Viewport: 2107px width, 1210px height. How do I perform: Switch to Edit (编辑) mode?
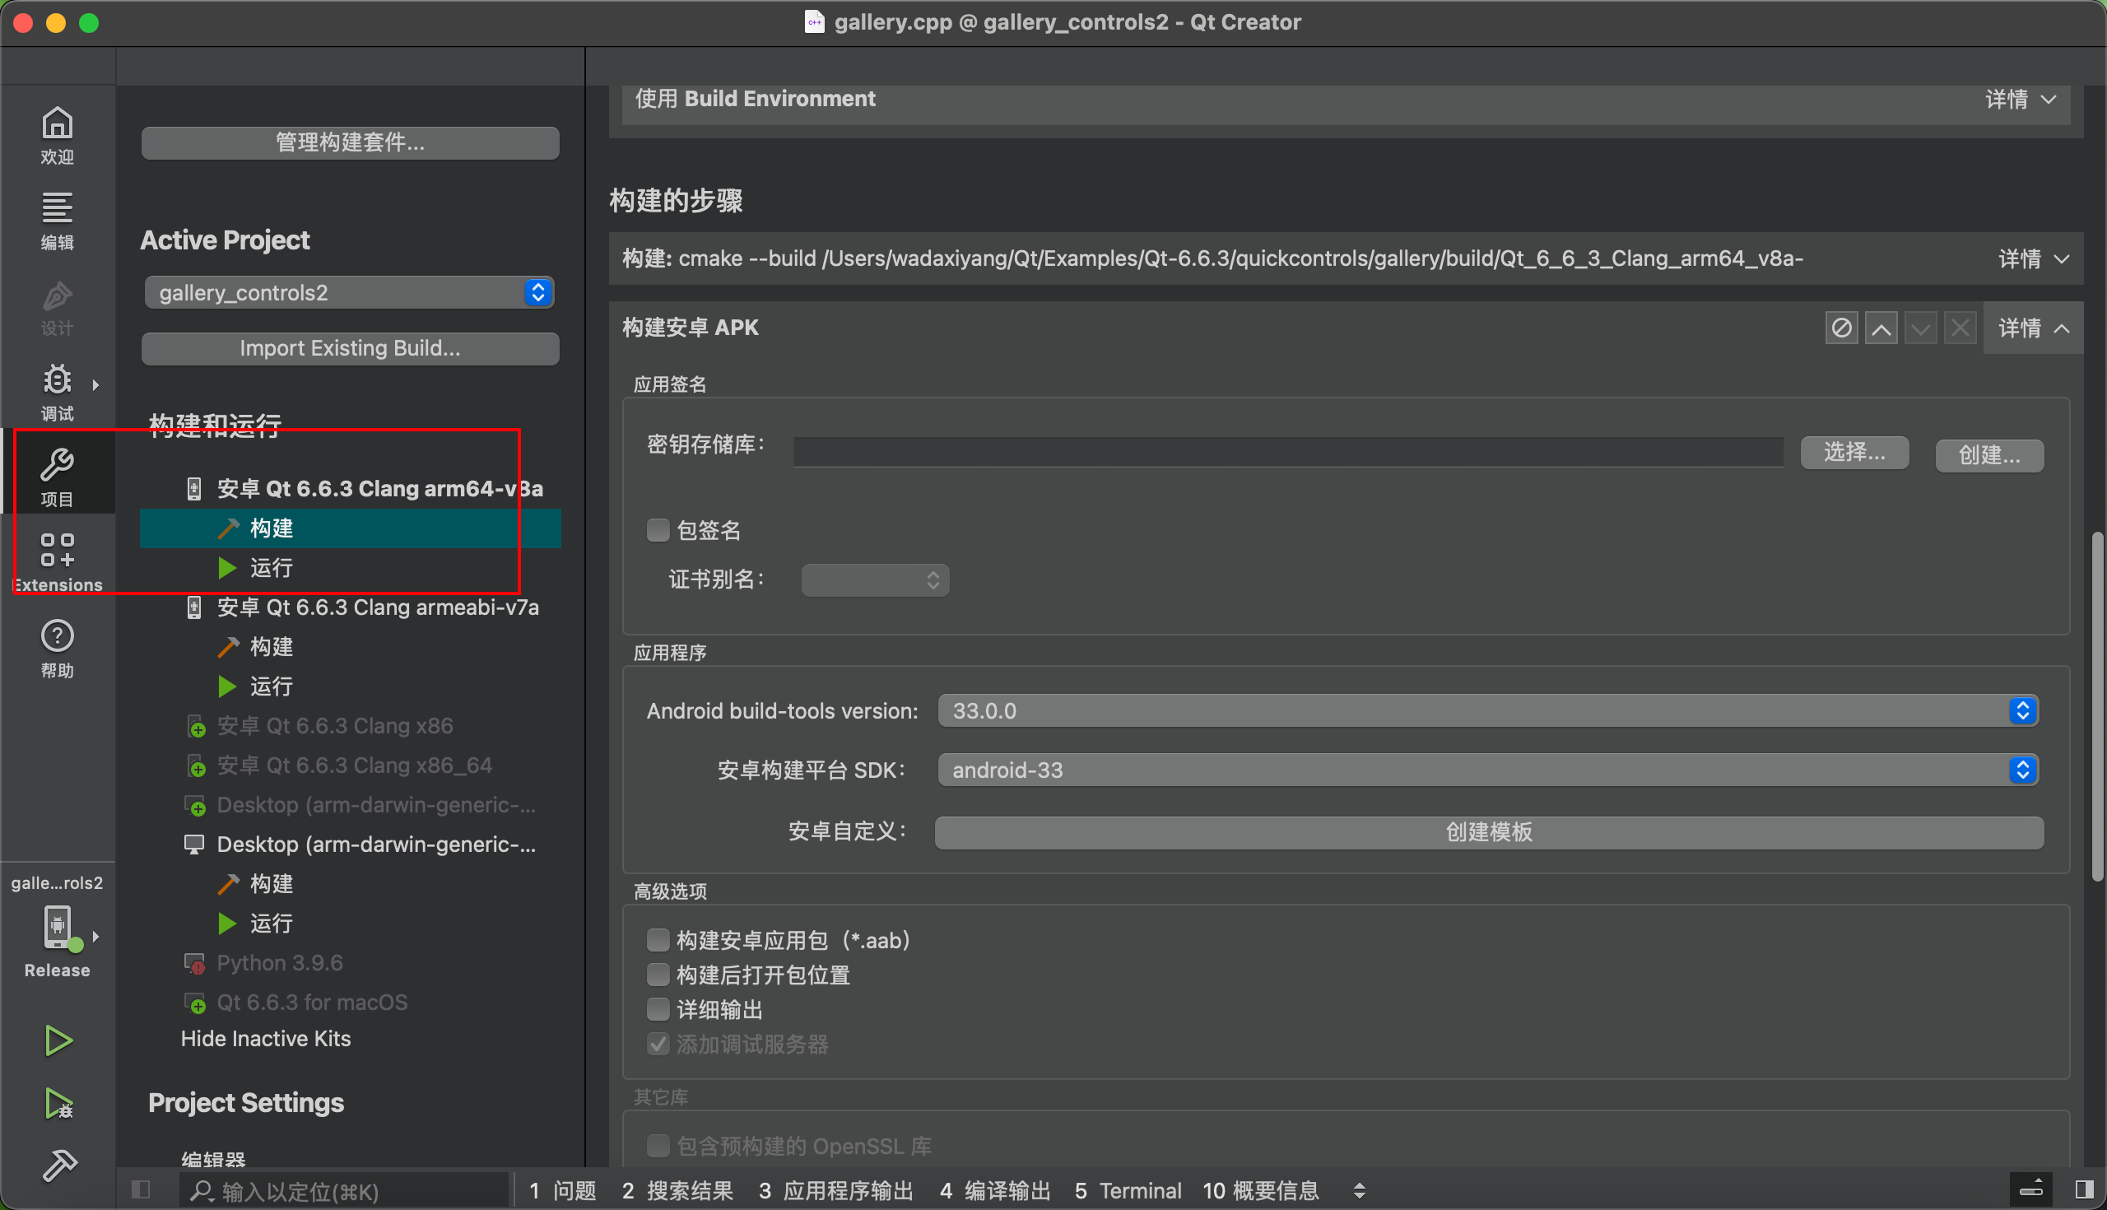[57, 221]
